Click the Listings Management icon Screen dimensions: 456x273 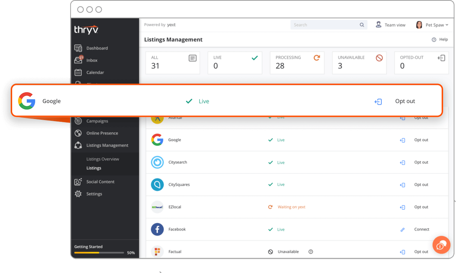78,145
